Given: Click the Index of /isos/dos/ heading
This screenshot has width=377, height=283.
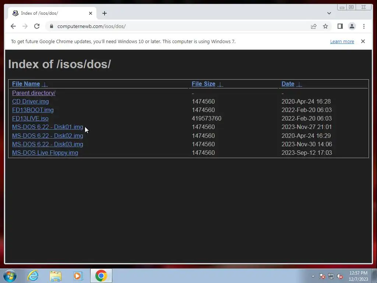Looking at the screenshot, I should (x=59, y=64).
